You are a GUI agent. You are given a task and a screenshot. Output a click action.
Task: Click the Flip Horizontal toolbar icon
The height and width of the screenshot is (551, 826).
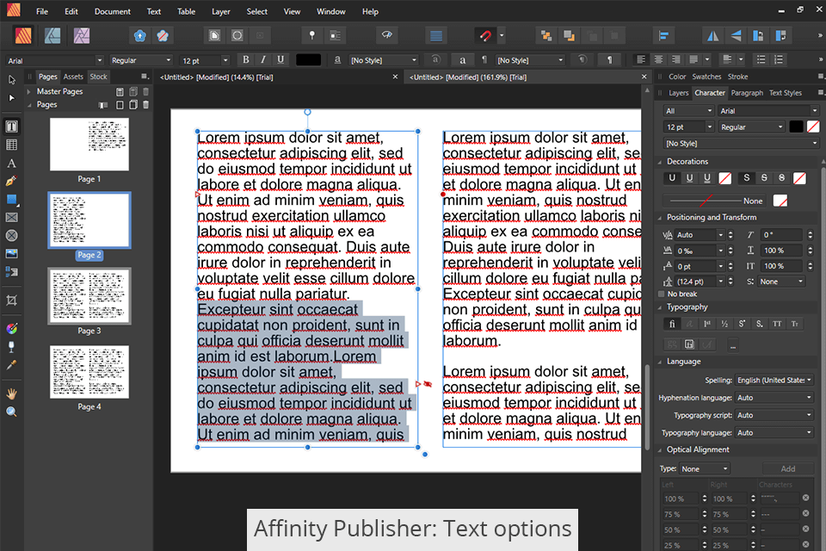(x=712, y=36)
